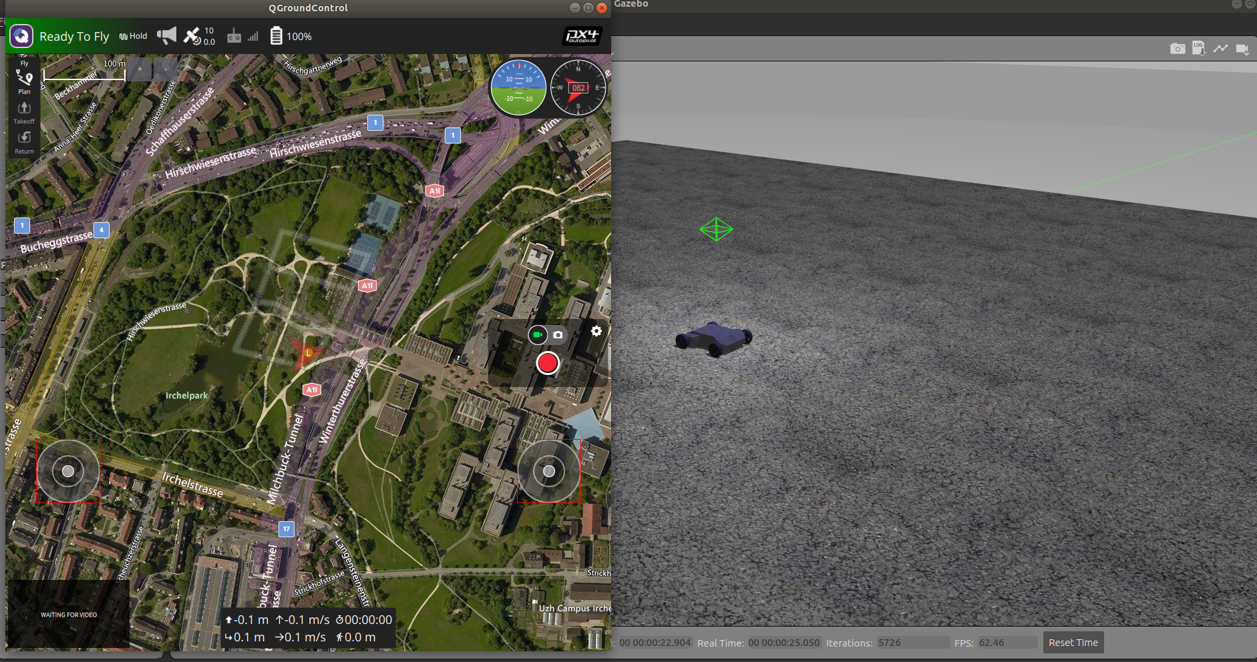Click the WAITING FOR VIDEO preview panel

(x=68, y=614)
